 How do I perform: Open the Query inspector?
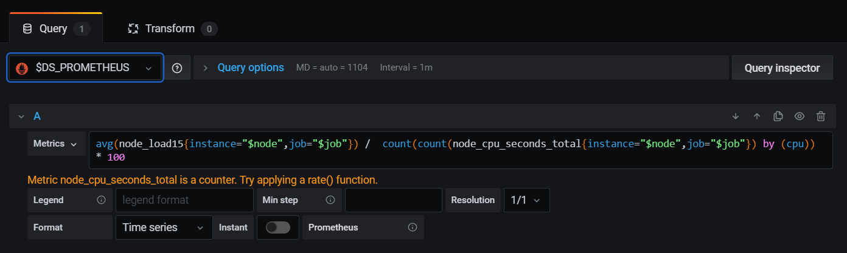(x=783, y=68)
